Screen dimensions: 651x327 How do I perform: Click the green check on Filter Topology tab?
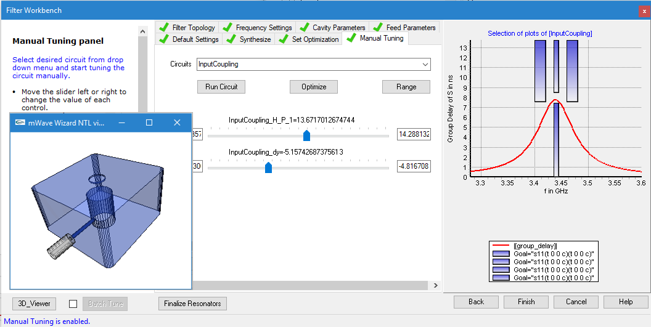click(164, 27)
